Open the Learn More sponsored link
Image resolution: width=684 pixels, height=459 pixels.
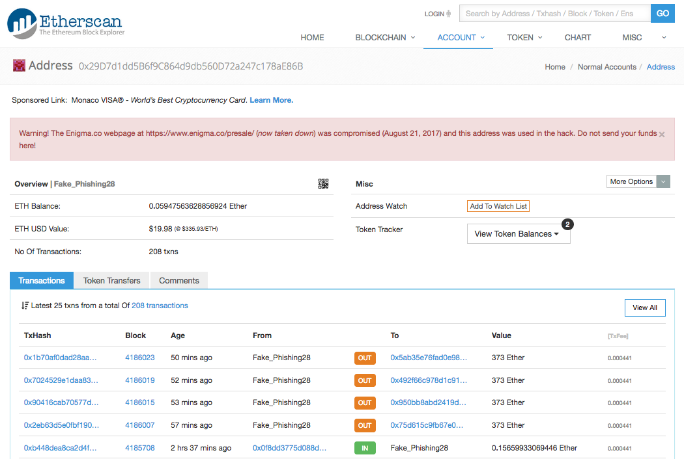[272, 100]
